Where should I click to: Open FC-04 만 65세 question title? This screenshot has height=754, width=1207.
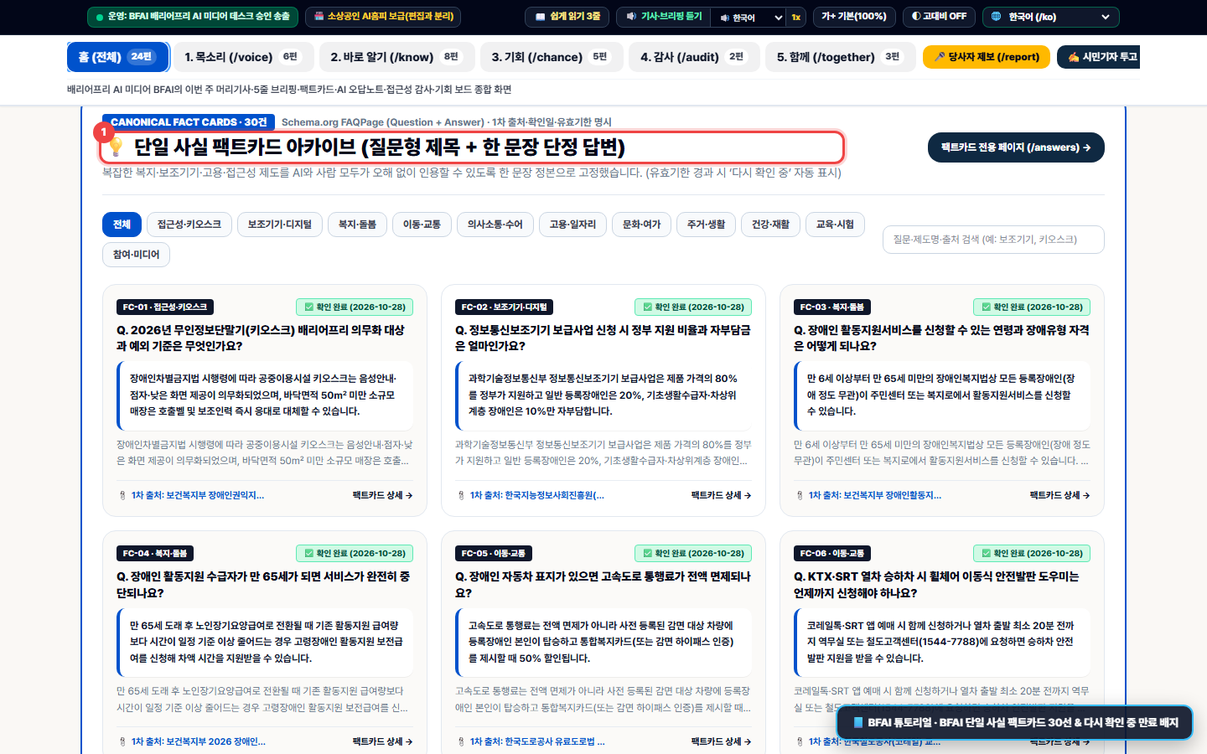263,585
